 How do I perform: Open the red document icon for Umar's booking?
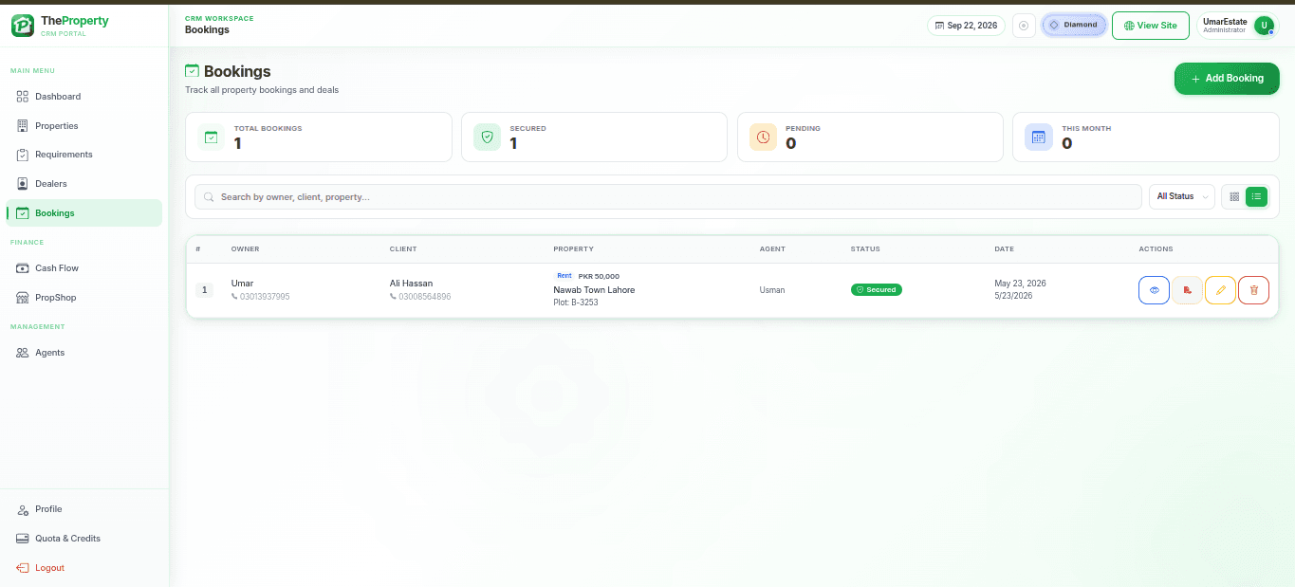coord(1187,290)
